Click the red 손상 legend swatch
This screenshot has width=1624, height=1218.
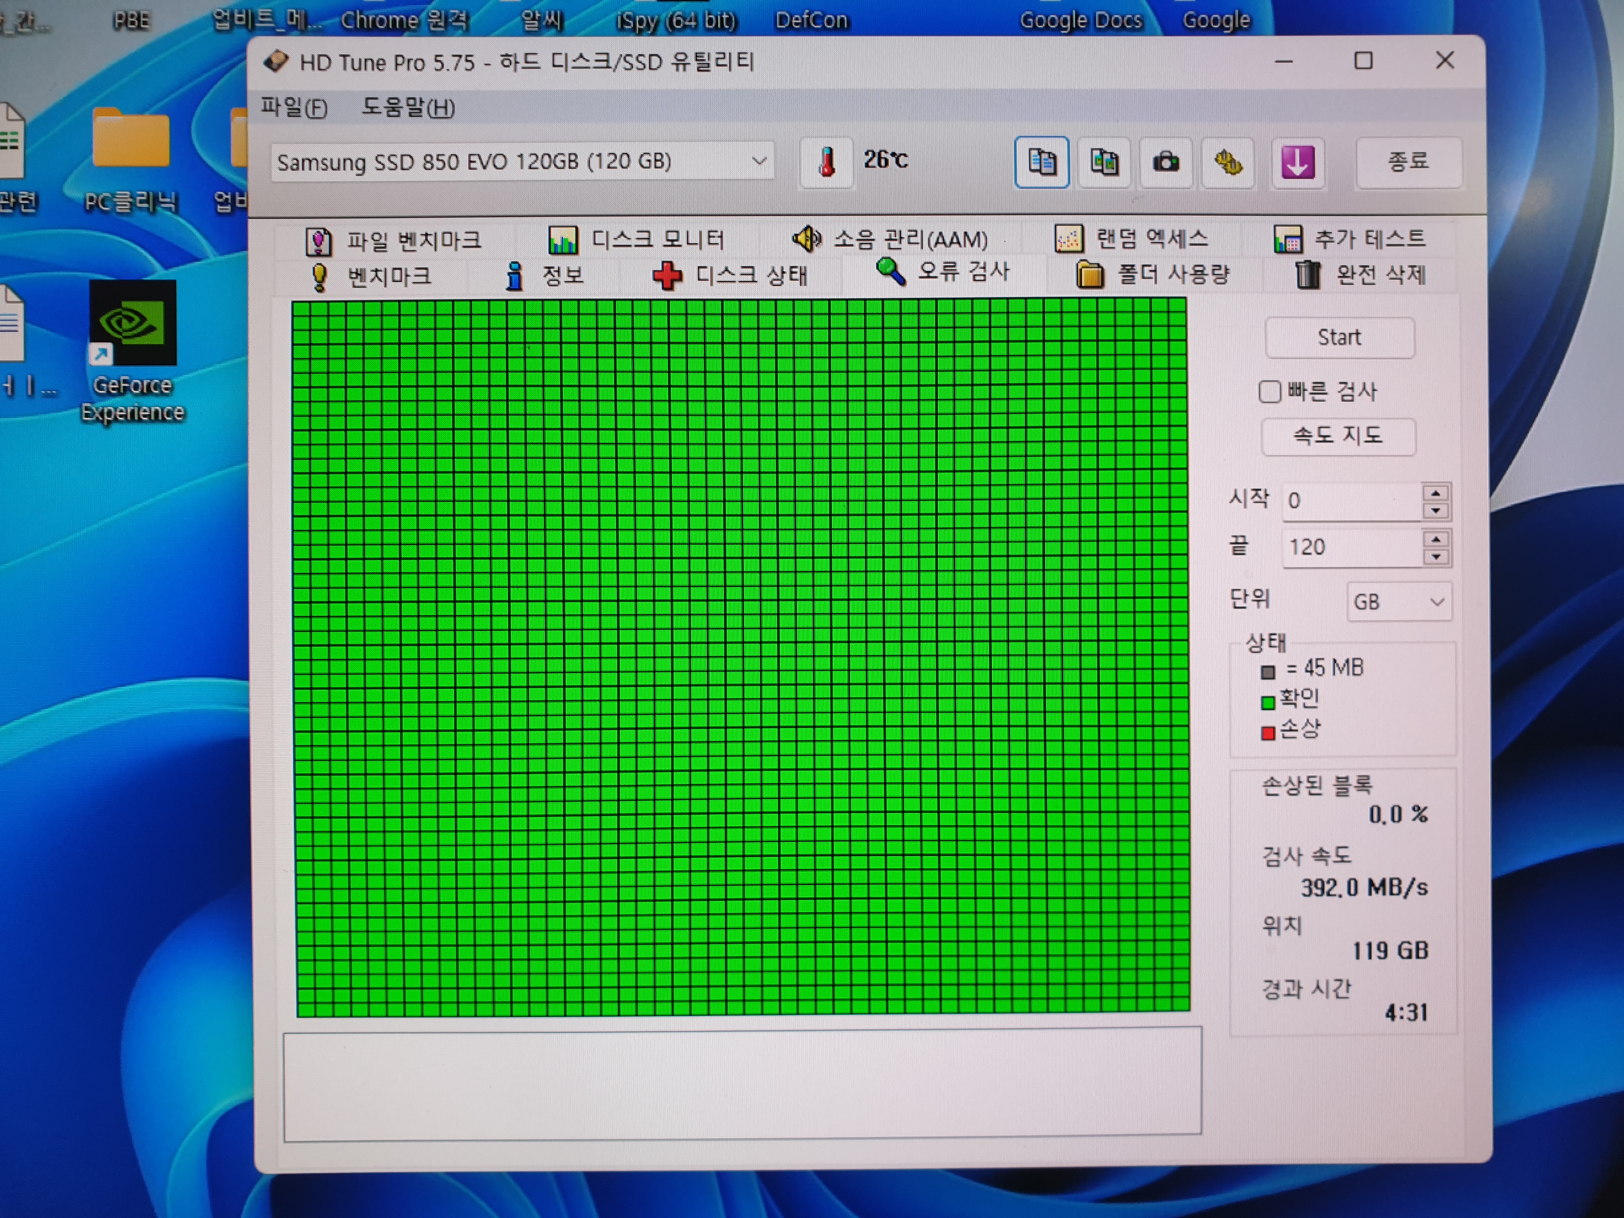pos(1268,733)
